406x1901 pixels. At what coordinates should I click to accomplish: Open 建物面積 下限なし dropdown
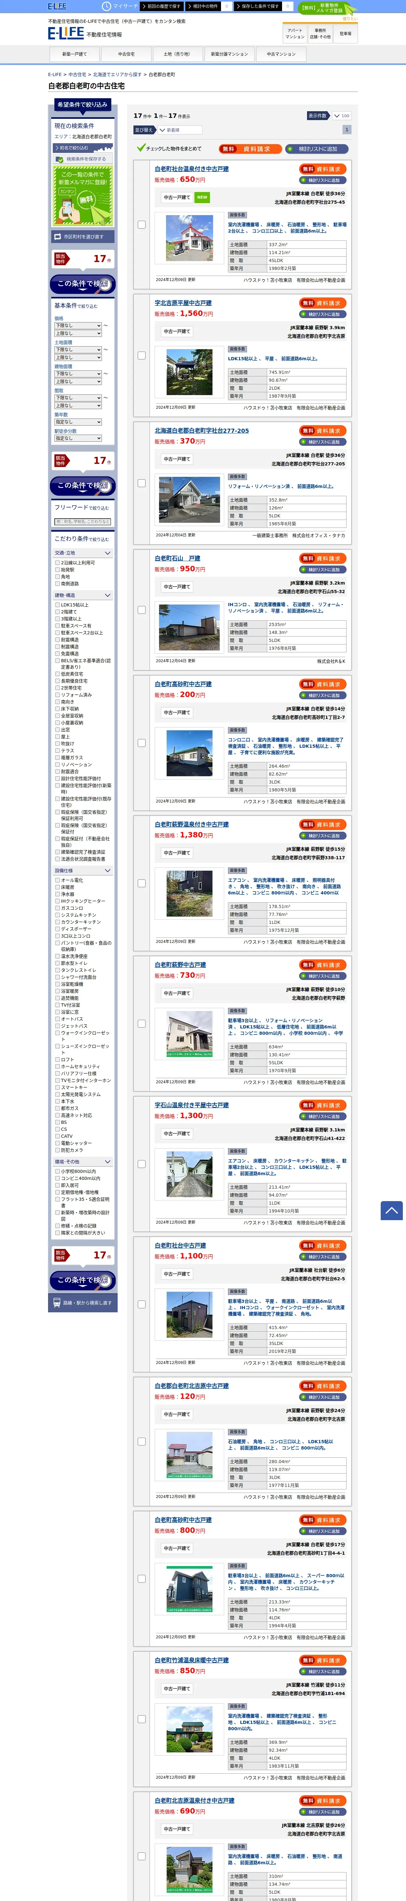click(77, 374)
